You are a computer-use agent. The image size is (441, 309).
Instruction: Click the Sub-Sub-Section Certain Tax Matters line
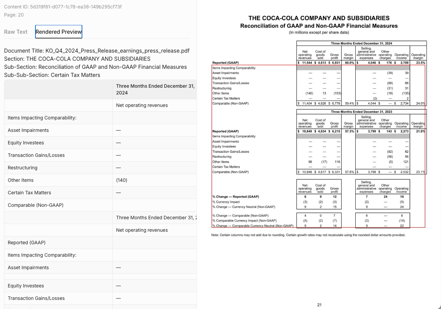[52, 75]
